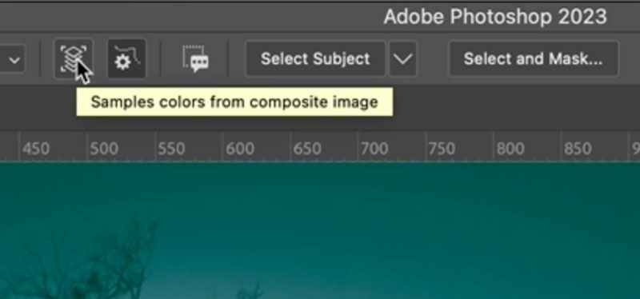The image size is (640, 299).
Task: Click the 500 mark on the ruler
Action: coord(104,149)
